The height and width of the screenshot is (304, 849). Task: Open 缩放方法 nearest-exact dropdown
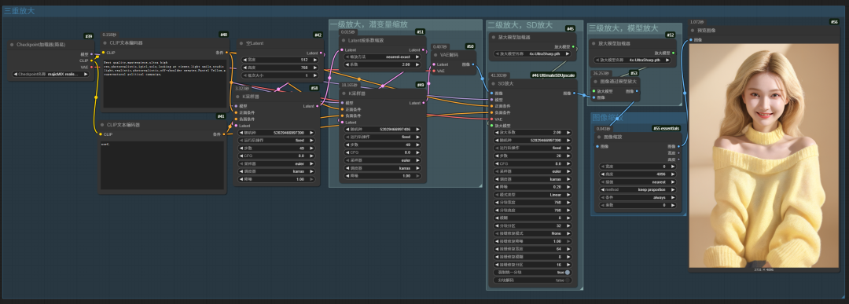point(384,57)
